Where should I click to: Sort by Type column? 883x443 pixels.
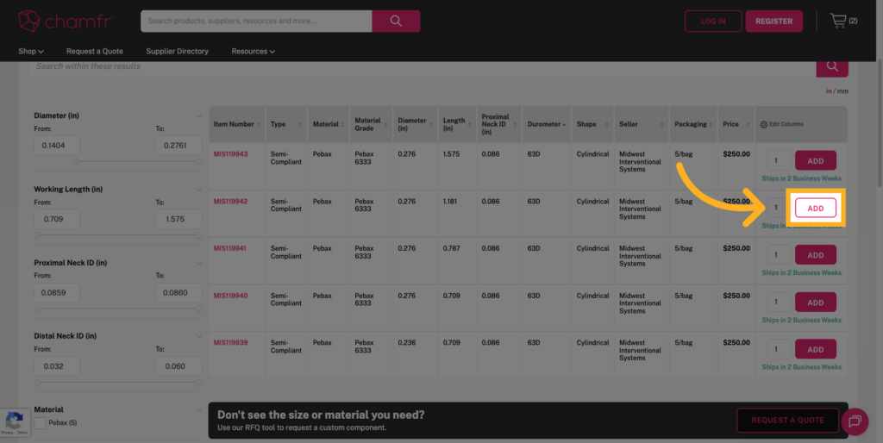click(x=286, y=124)
